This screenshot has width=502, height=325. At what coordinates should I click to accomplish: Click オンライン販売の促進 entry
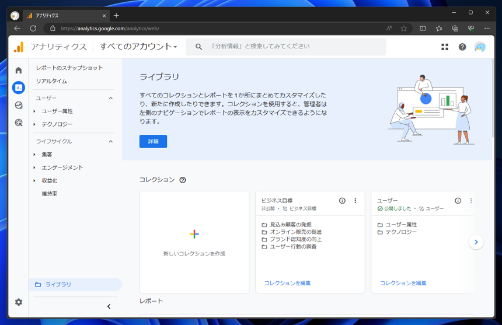click(295, 232)
